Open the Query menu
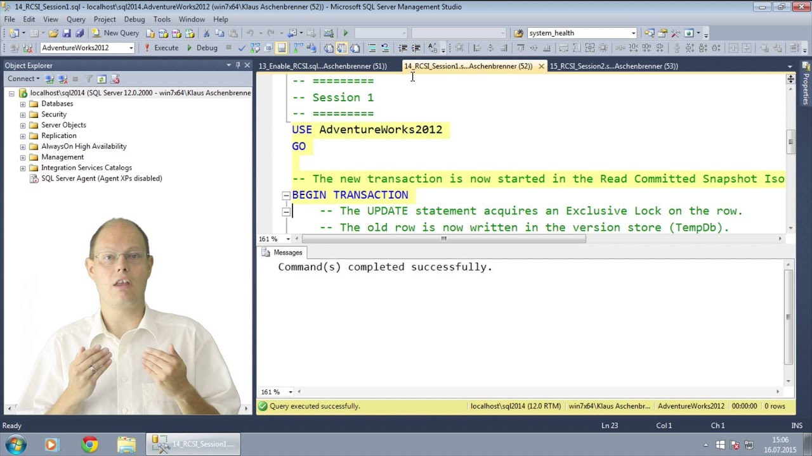This screenshot has width=812, height=456. coord(75,19)
